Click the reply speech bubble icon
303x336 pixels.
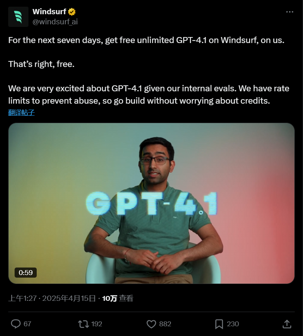(x=16, y=324)
